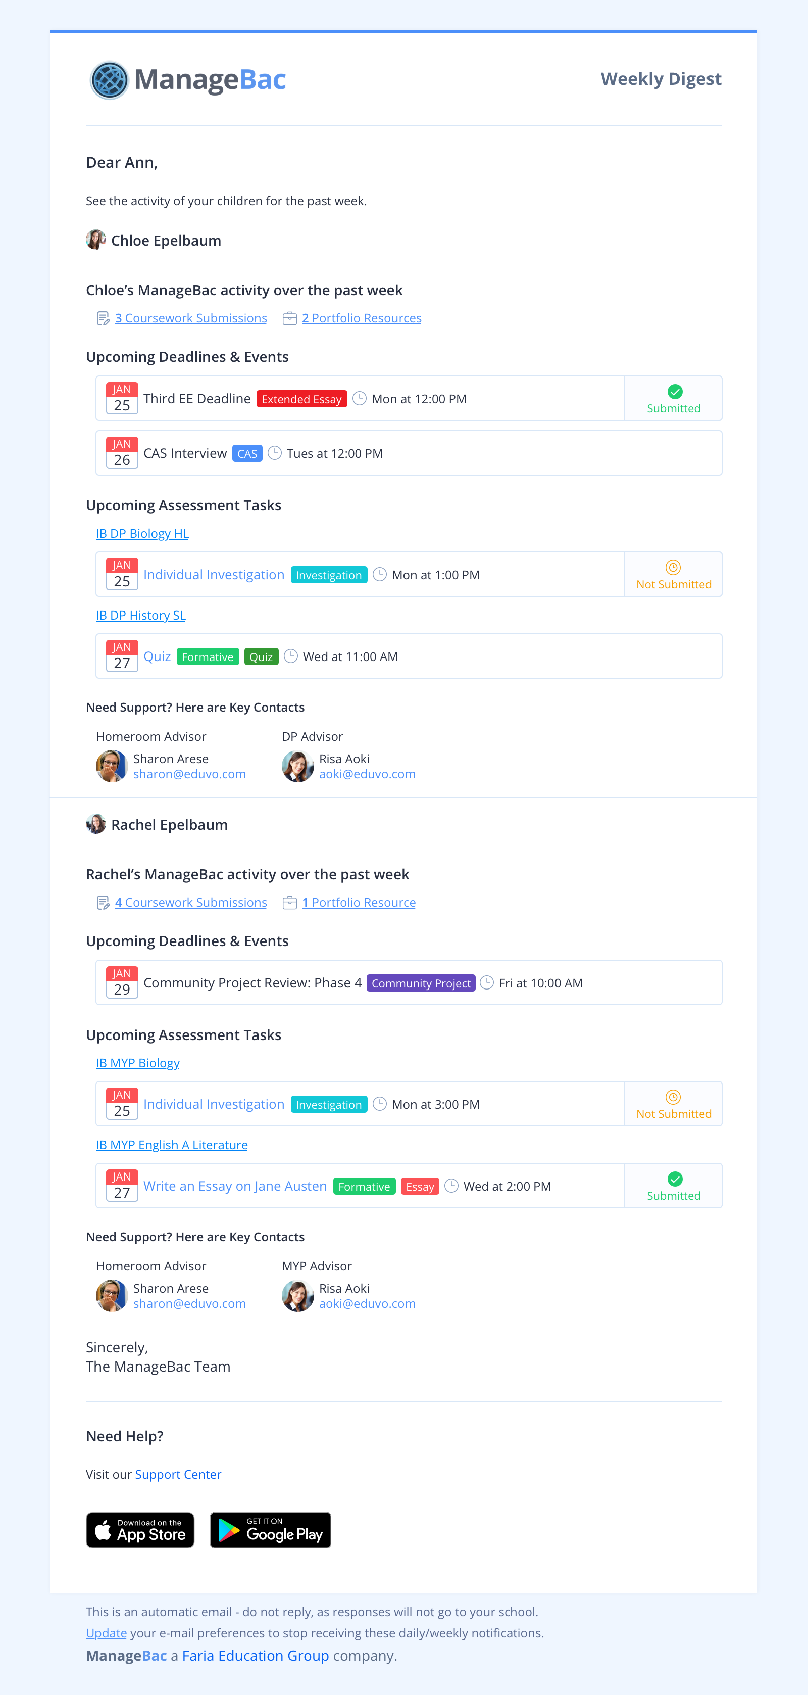
Task: Open the IB MYP English A Literature link
Action: click(172, 1145)
